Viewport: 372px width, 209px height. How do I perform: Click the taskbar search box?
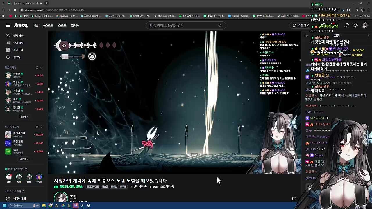click(x=24, y=206)
